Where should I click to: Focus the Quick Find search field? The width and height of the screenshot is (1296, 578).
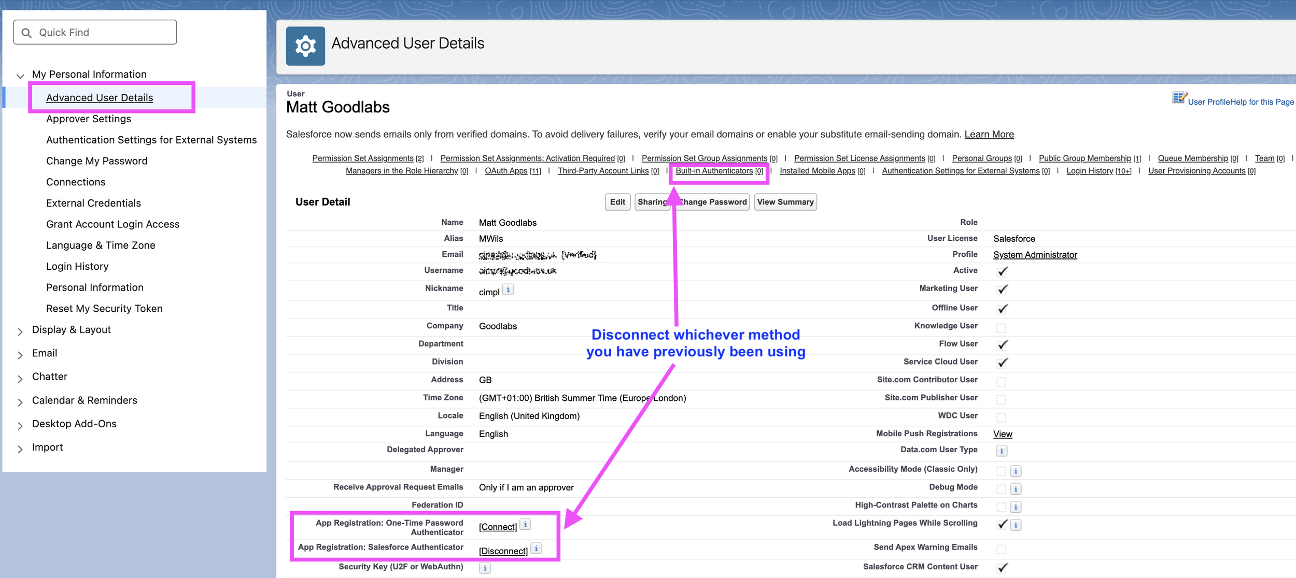point(95,32)
